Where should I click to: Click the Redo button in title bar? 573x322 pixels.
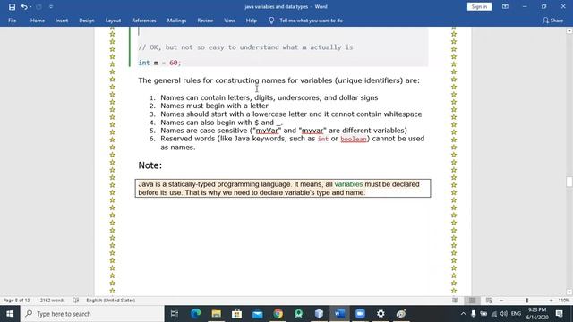38,7
